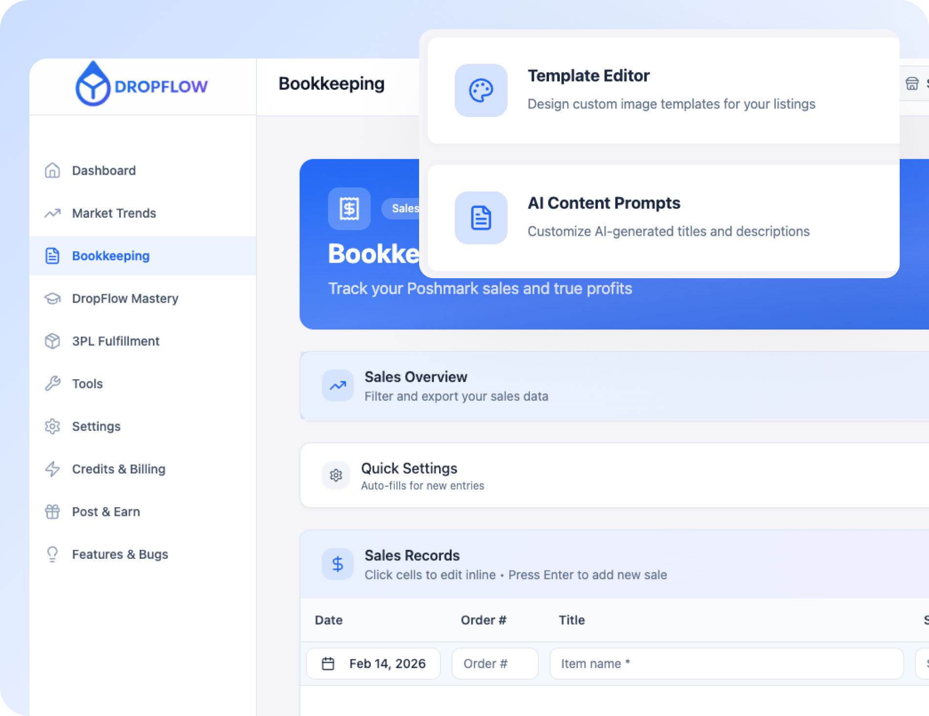Click the DropFlow logo icon
This screenshot has width=929, height=716.
93,84
